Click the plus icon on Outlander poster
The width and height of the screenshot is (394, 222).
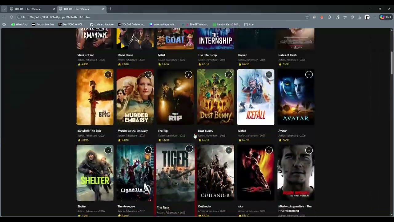(x=229, y=150)
